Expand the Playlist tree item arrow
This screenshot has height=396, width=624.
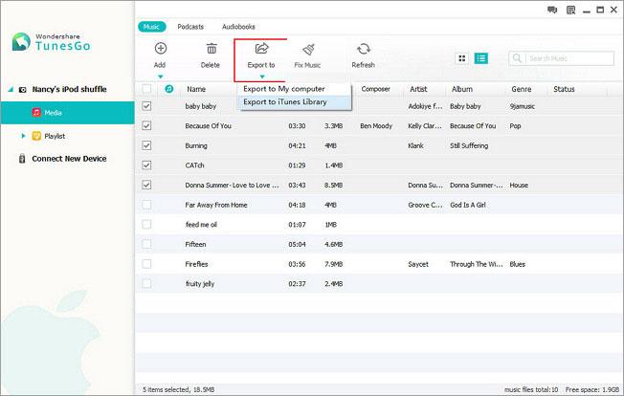pos(23,136)
